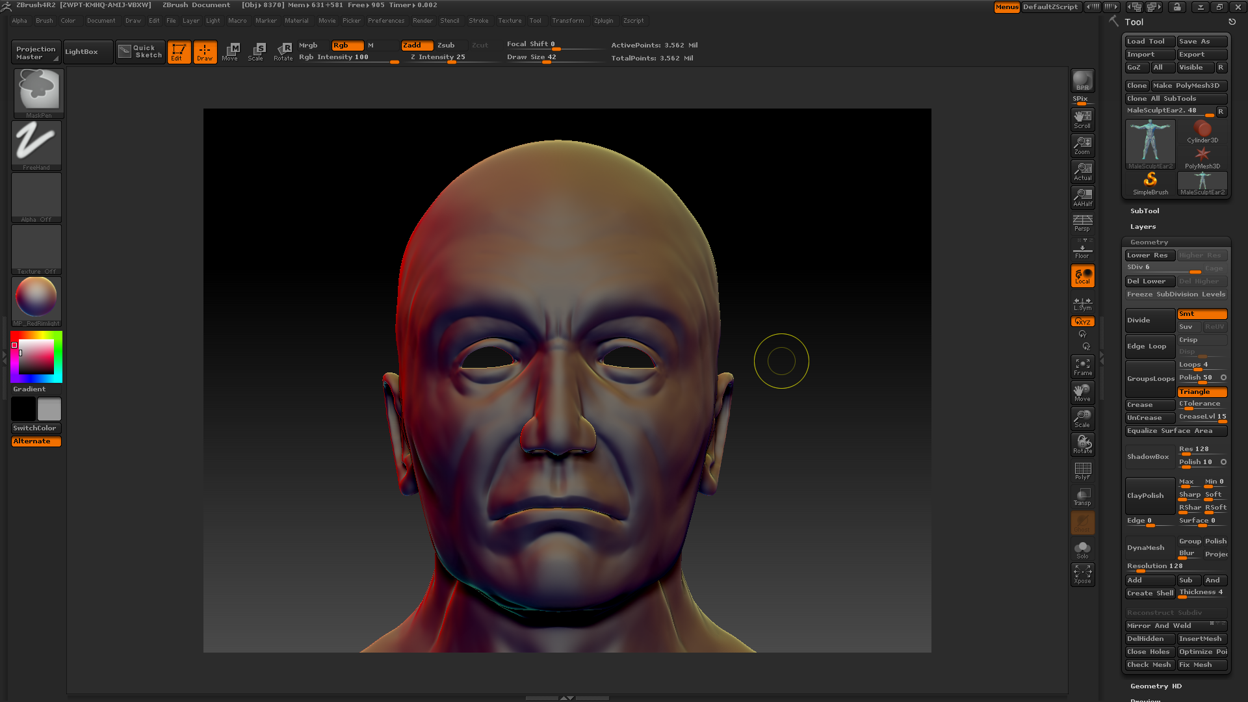Viewport: 1248px width, 702px height.
Task: Open the Render menu
Action: click(422, 21)
